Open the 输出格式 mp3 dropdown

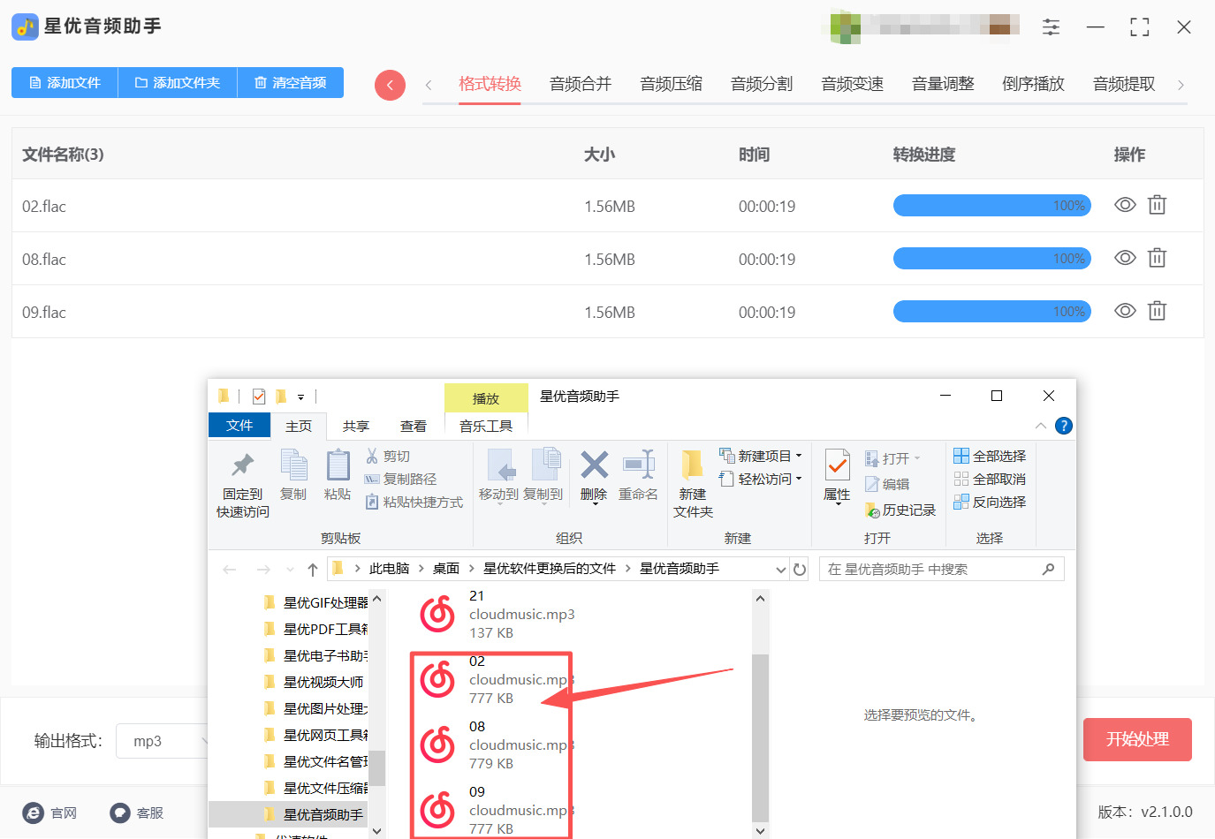point(163,741)
